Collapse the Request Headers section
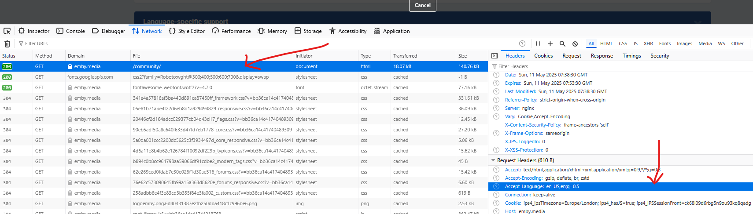 [x=493, y=160]
